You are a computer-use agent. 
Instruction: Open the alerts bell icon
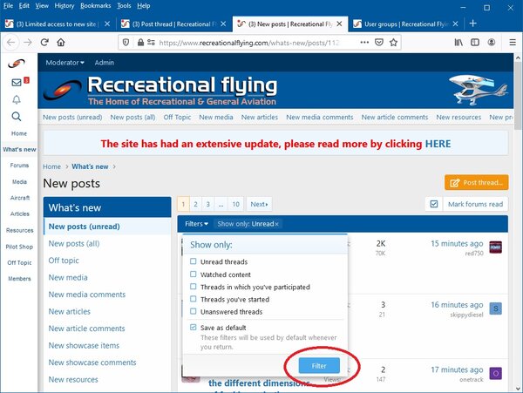[x=17, y=99]
